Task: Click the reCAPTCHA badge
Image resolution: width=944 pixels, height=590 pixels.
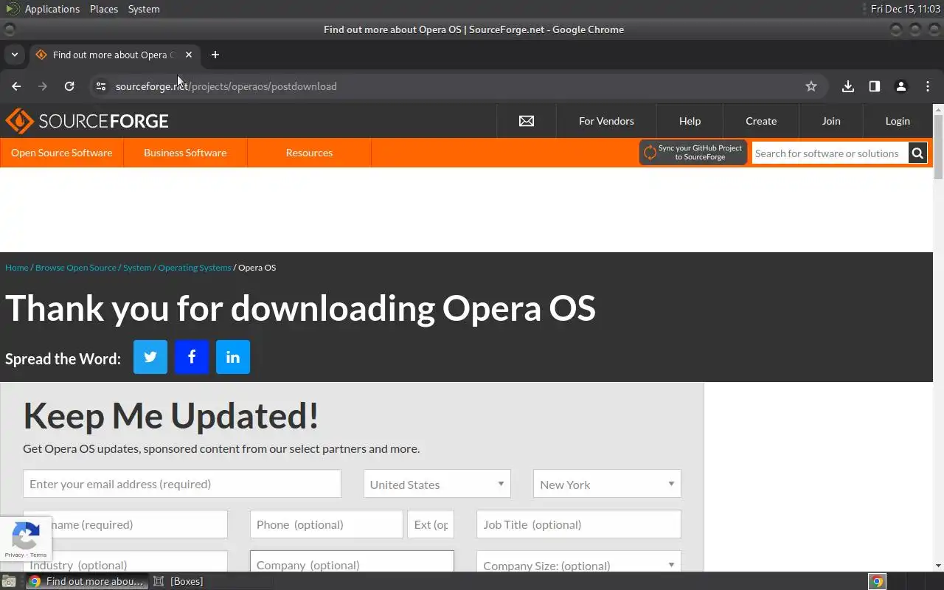Action: pos(26,539)
